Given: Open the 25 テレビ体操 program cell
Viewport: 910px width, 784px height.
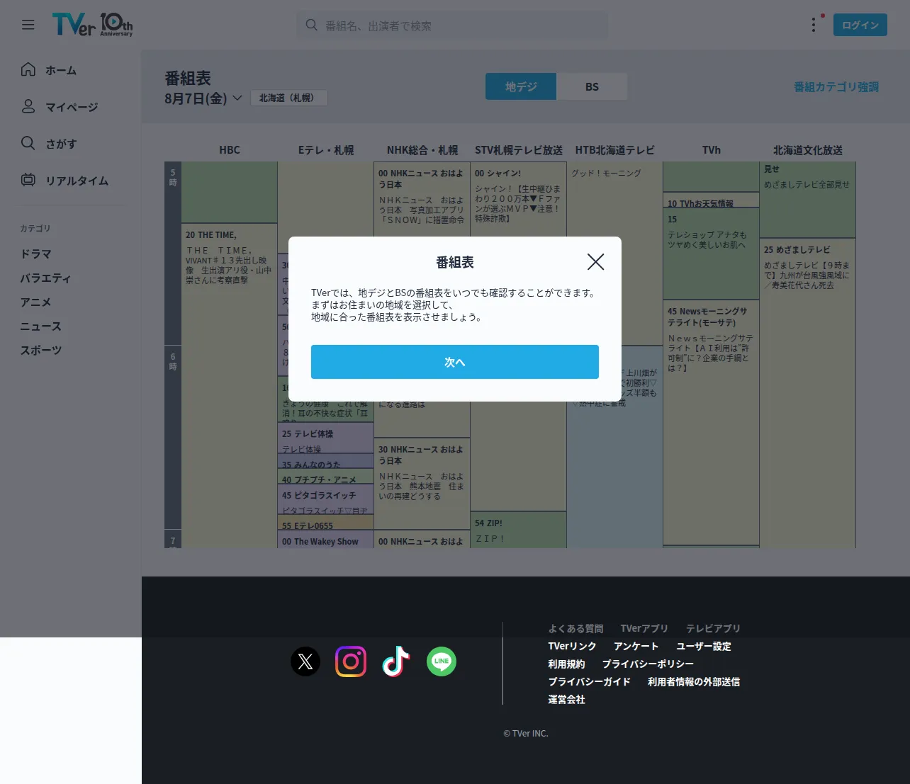Looking at the screenshot, I should (x=325, y=438).
